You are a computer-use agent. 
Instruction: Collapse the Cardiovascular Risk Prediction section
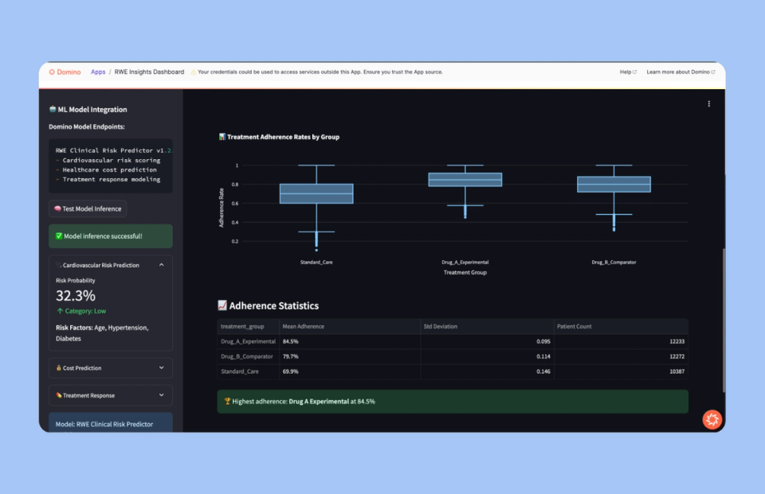[x=111, y=265]
